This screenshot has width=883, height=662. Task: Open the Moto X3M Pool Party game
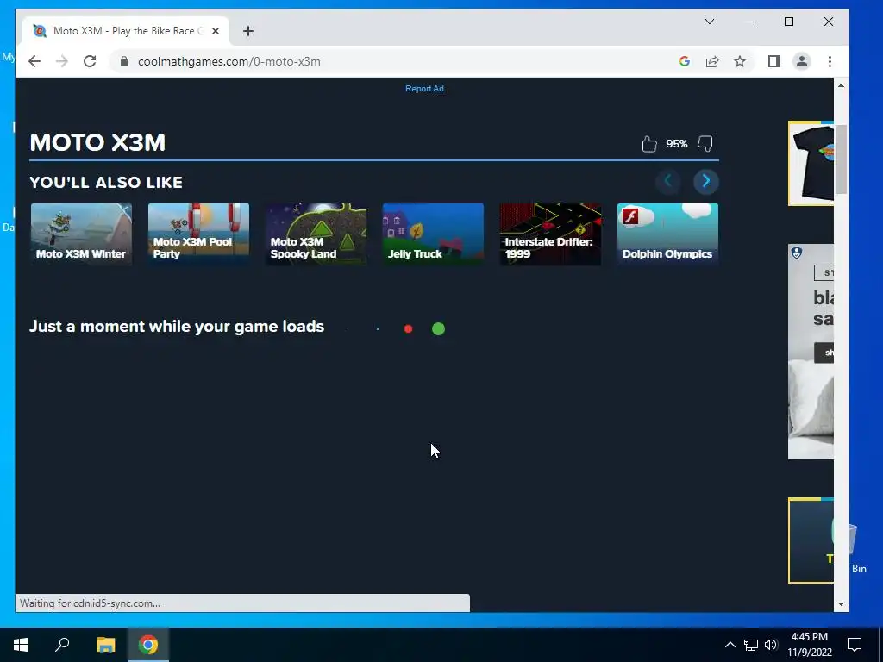(199, 234)
